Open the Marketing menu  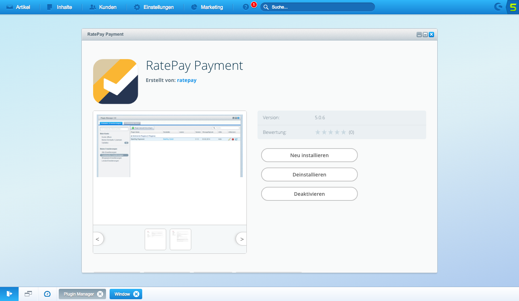[x=207, y=7]
